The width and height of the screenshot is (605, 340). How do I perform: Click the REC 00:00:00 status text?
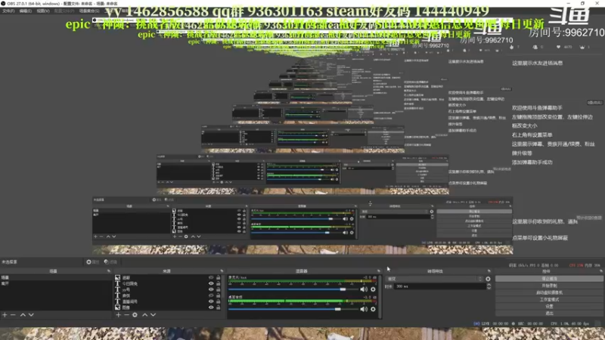tap(530, 324)
